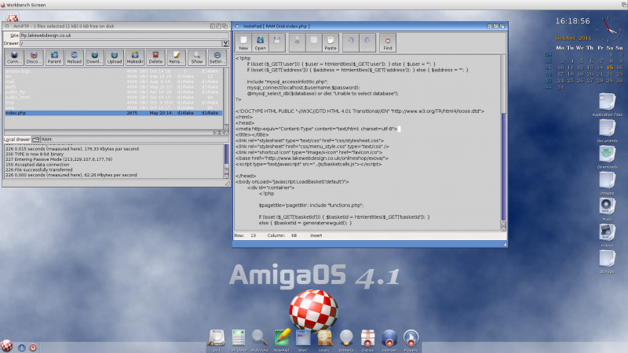Reload the remote file listing

[75, 56]
